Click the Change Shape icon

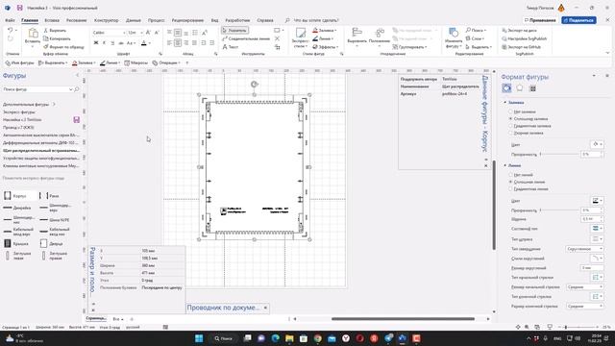click(453, 37)
